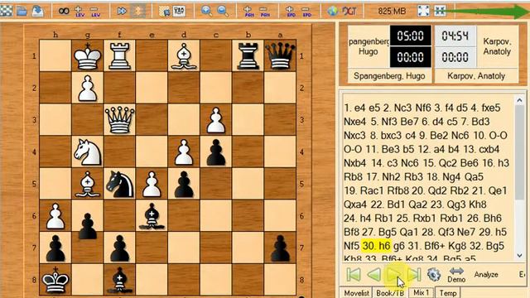Step back one move with left arrow
This screenshot has height=298, width=530.
pyautogui.click(x=373, y=274)
